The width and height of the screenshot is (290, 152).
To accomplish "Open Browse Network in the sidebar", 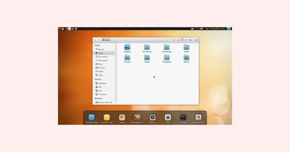I will (x=104, y=102).
